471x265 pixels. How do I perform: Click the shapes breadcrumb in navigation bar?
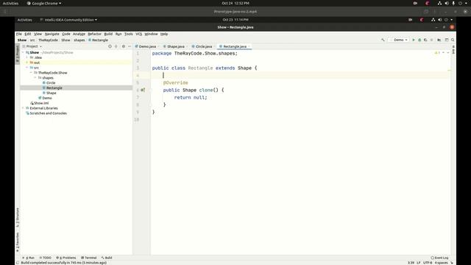[x=79, y=40]
